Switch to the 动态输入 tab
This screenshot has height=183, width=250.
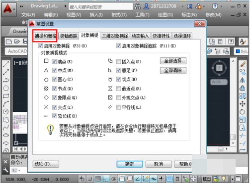point(140,36)
